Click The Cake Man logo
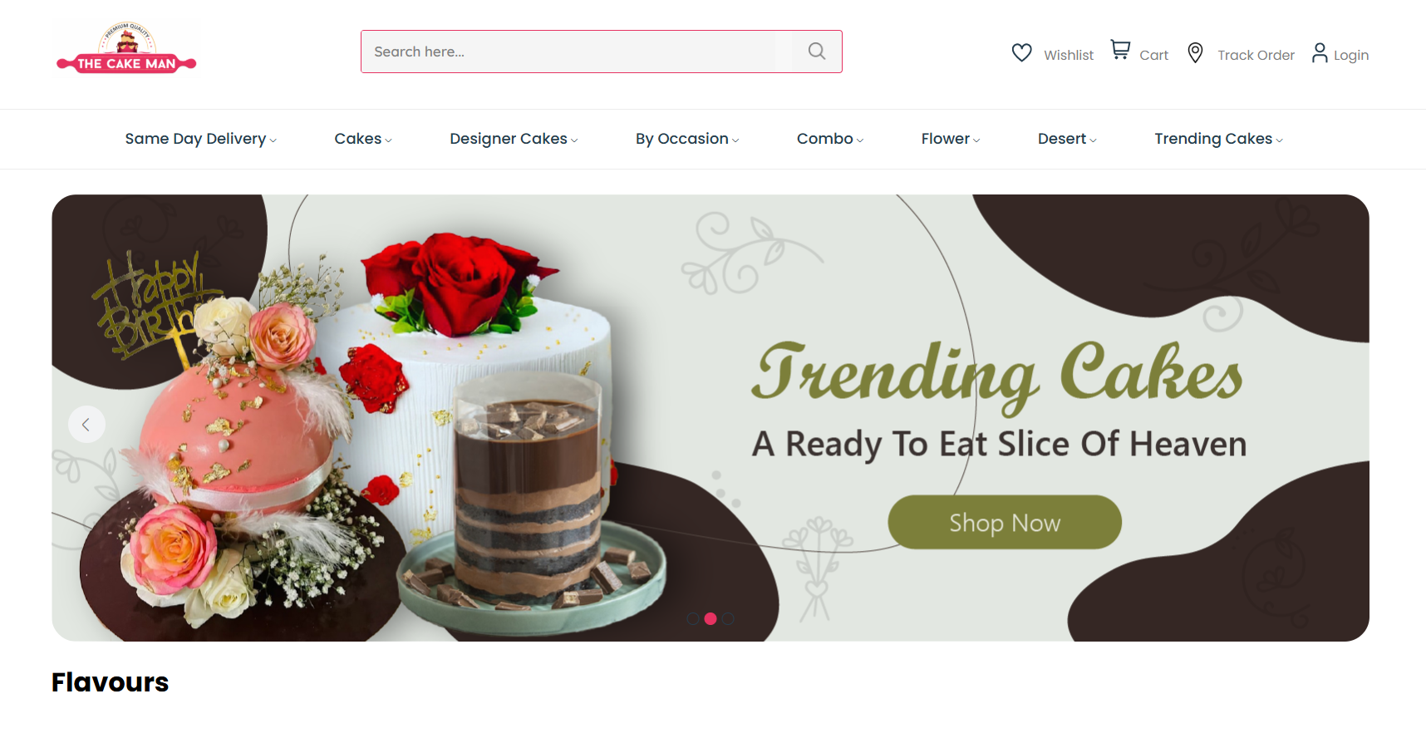The width and height of the screenshot is (1426, 733). pos(126,48)
